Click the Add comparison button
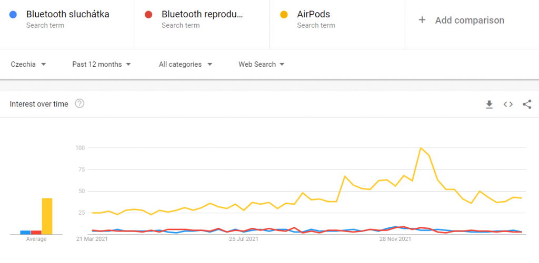Viewport: 539px width, 263px height. tap(469, 20)
